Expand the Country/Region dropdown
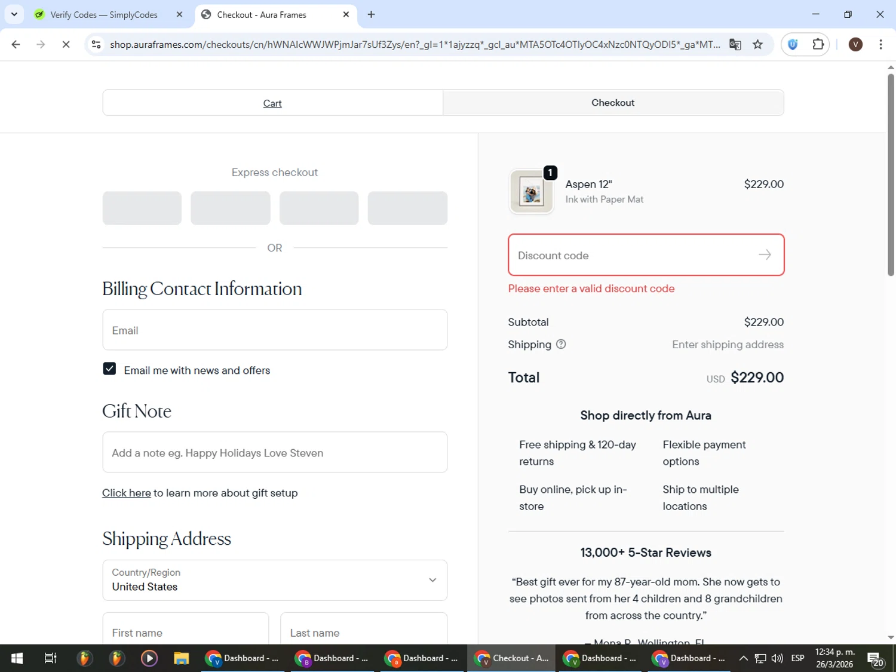 275,580
